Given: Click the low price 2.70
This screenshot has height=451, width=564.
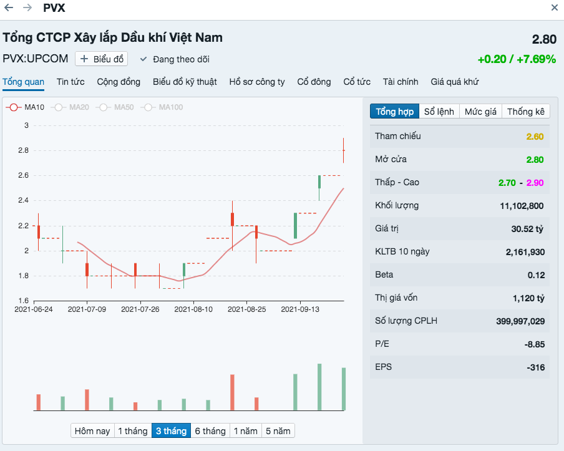Looking at the screenshot, I should point(507,183).
